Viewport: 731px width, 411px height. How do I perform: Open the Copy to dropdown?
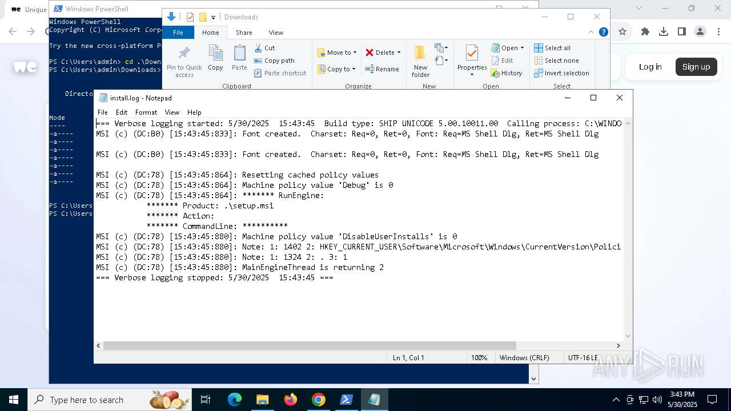(337, 69)
